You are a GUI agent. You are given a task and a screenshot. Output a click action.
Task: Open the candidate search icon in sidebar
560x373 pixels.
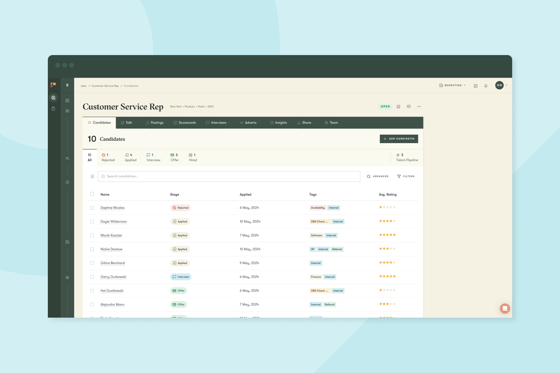tap(53, 98)
